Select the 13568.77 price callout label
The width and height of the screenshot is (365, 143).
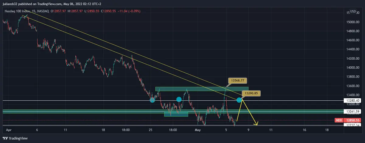[238, 81]
